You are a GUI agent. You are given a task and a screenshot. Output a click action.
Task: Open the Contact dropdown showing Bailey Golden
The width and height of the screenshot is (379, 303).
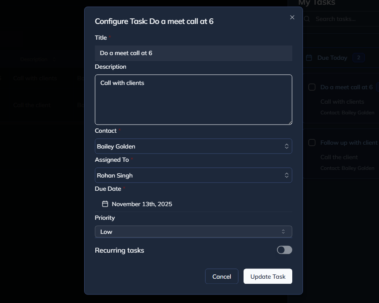coord(193,146)
